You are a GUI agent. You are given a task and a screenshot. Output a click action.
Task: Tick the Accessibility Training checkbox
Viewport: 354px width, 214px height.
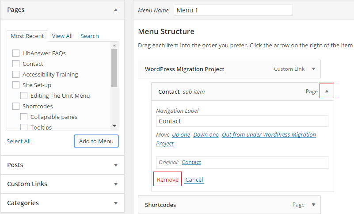pos(16,74)
